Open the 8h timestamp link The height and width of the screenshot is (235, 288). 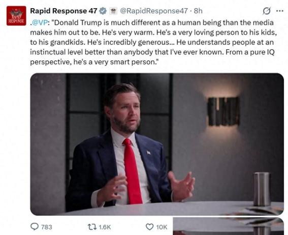198,11
